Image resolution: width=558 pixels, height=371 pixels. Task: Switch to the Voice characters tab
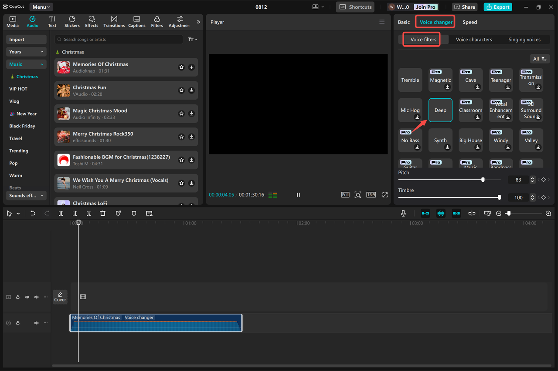[473, 39]
